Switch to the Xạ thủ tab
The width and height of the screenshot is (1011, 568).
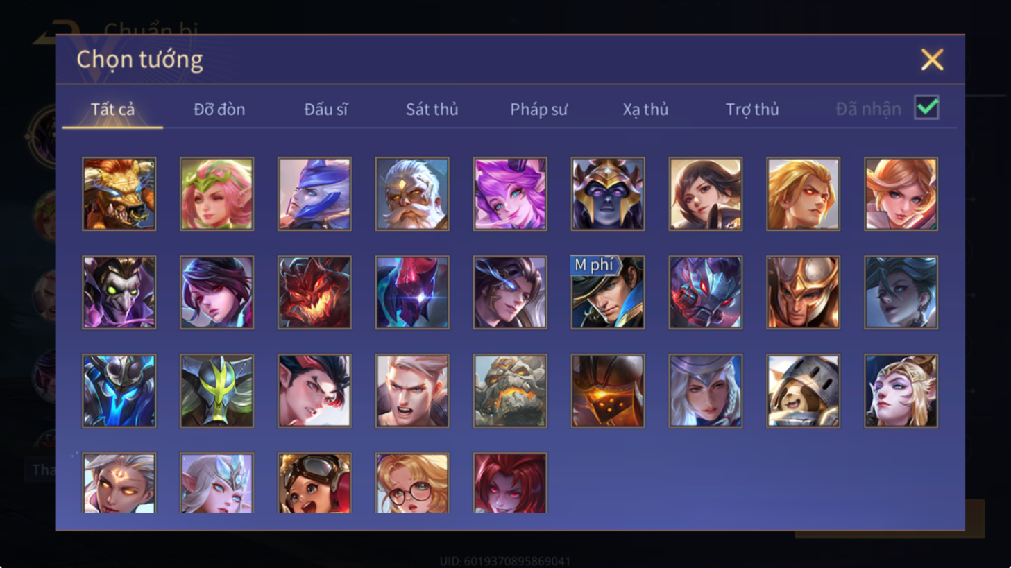click(645, 109)
